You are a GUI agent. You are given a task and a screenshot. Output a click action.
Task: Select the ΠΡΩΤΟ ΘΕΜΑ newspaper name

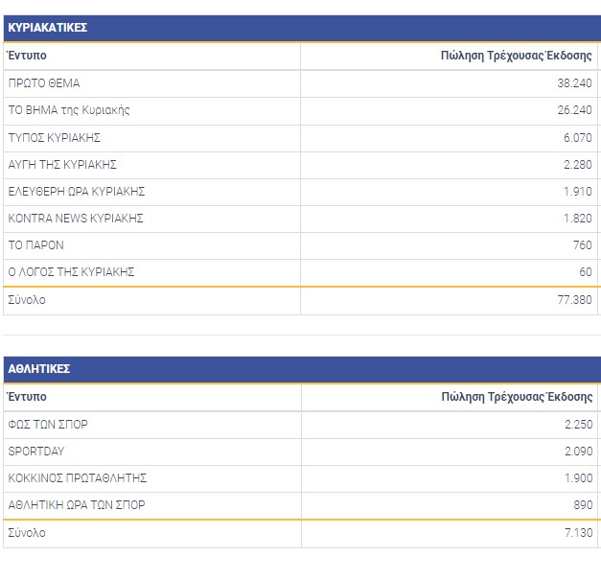[44, 83]
